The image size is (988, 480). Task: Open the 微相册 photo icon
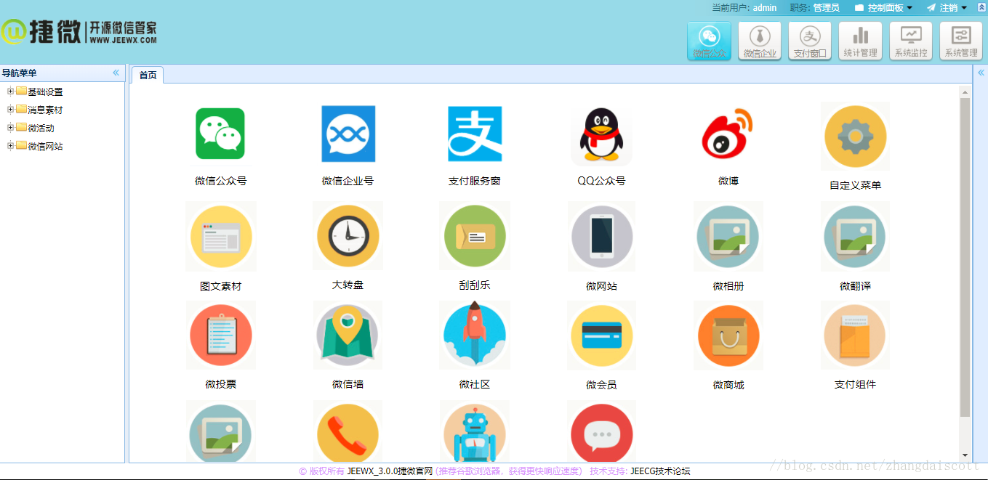(728, 237)
